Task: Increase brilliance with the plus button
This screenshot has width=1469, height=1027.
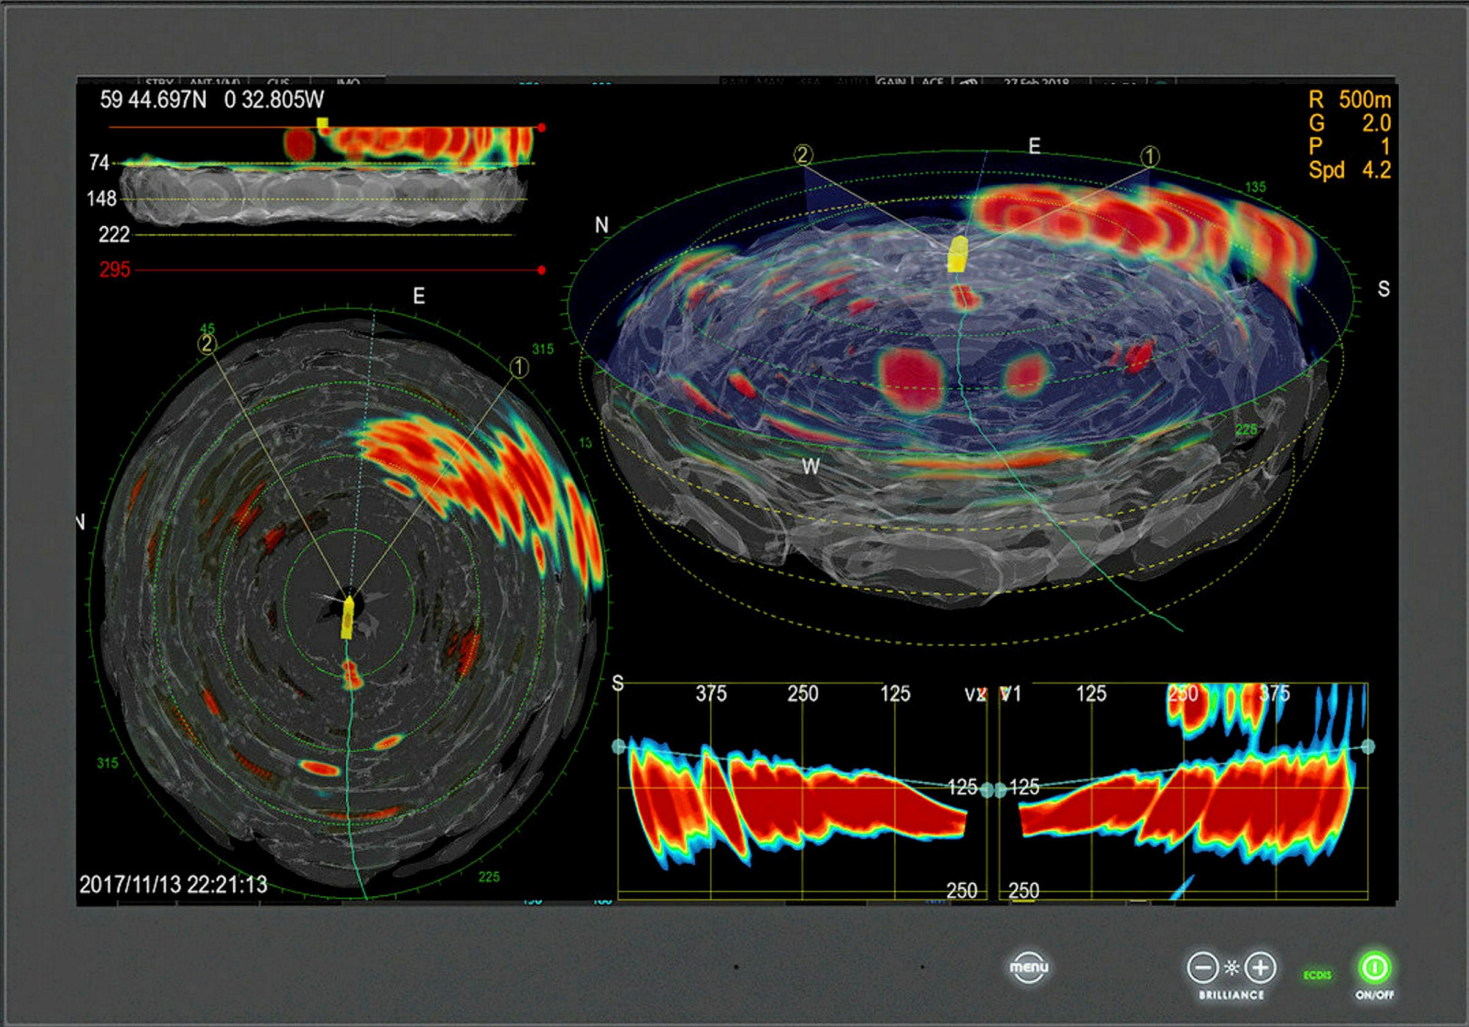Action: tap(1260, 968)
